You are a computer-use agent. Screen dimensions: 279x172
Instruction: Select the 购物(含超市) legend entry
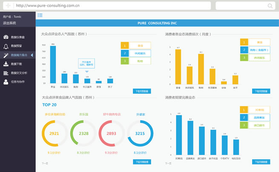pyautogui.click(x=259, y=50)
